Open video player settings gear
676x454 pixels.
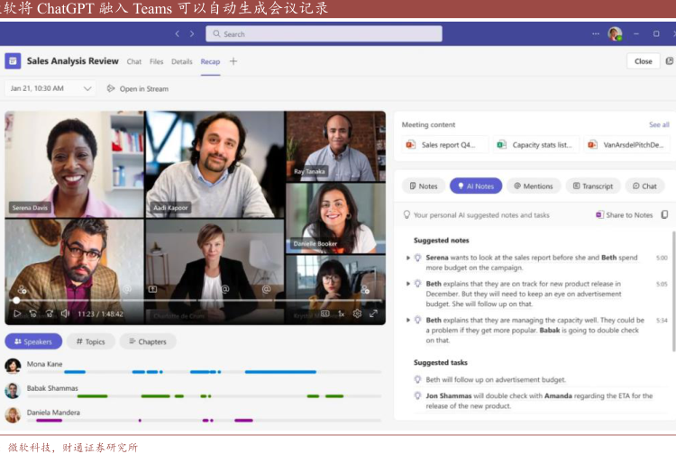[x=357, y=313]
